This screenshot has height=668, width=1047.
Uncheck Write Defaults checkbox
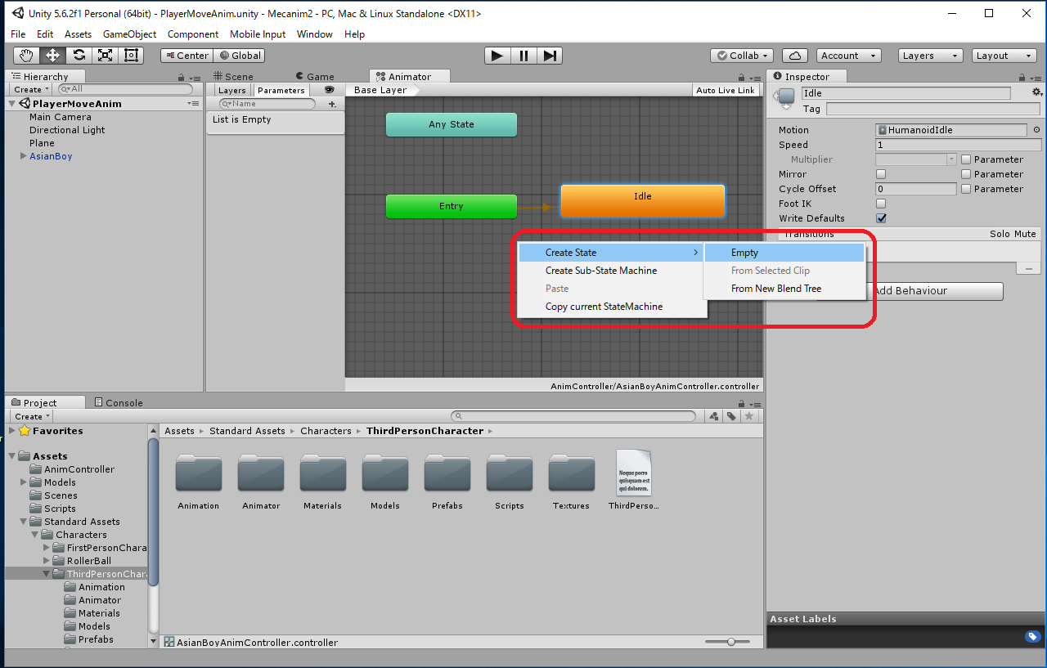pyautogui.click(x=881, y=218)
